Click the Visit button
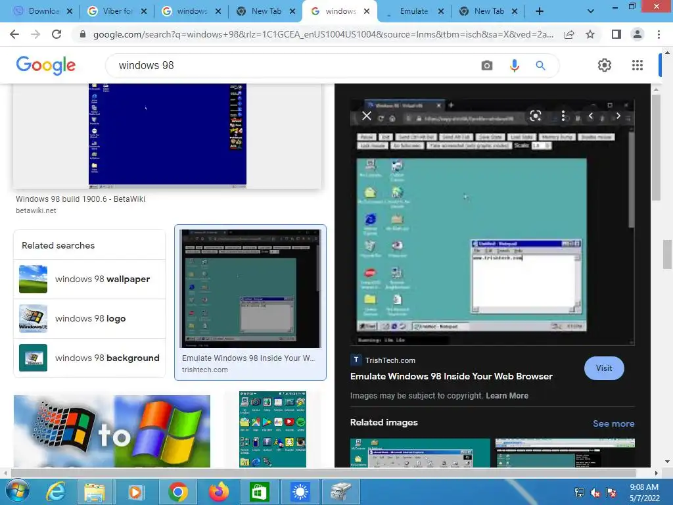The width and height of the screenshot is (673, 505). tap(604, 368)
